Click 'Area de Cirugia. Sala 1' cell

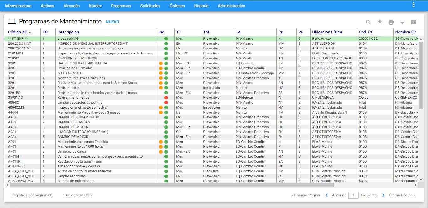330,113
